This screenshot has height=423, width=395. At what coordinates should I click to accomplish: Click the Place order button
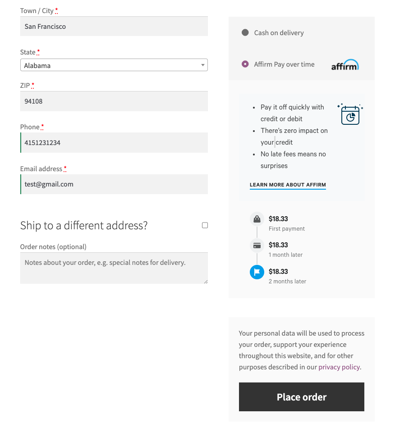301,397
